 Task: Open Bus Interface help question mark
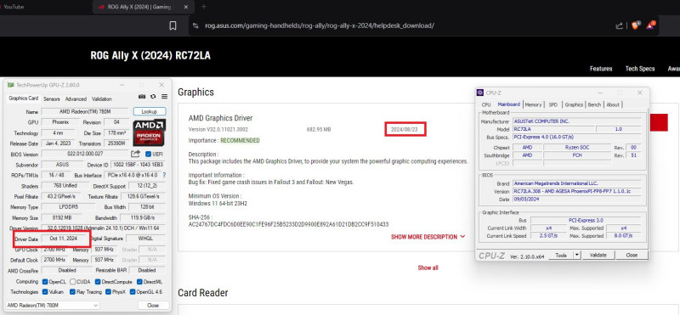coord(164,175)
